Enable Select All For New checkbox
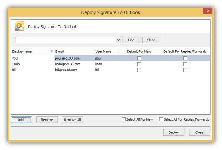 tap(123, 119)
